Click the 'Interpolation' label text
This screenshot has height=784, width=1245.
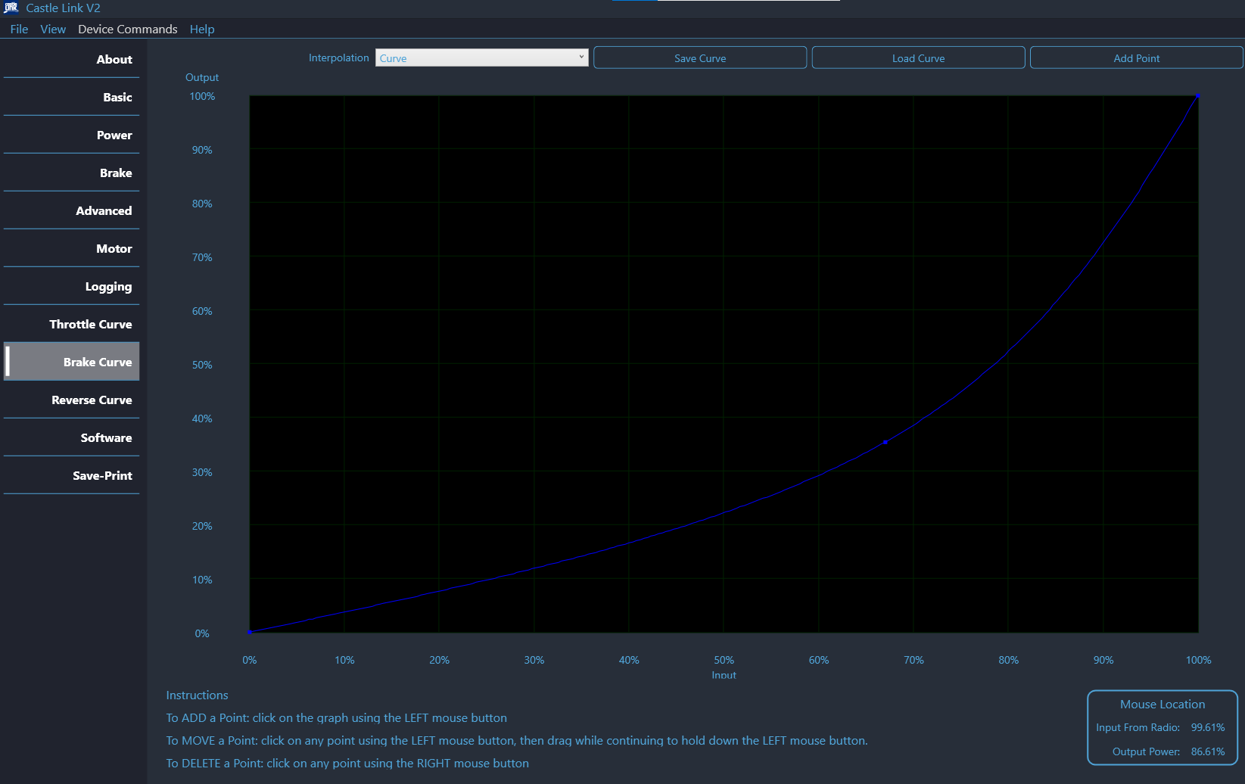(x=338, y=58)
